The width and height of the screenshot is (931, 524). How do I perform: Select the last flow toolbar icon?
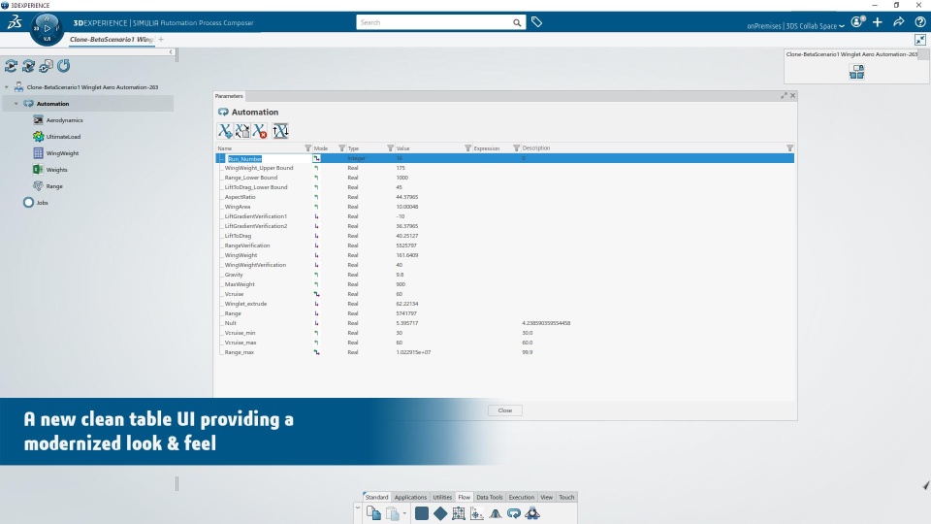coord(532,513)
